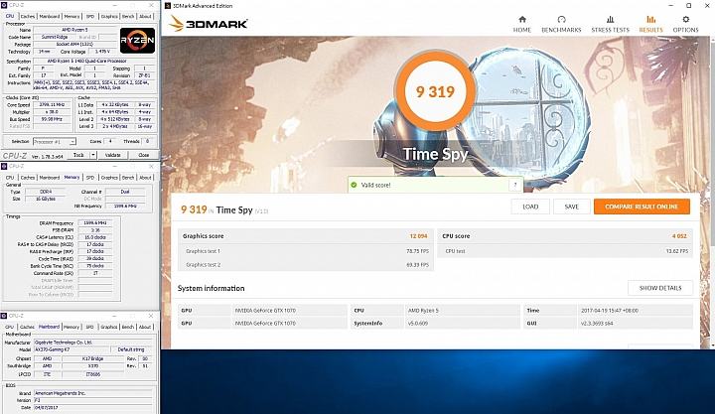Open SPD tab in the CPU-Z CPU window
715x414 pixels.
(90, 17)
